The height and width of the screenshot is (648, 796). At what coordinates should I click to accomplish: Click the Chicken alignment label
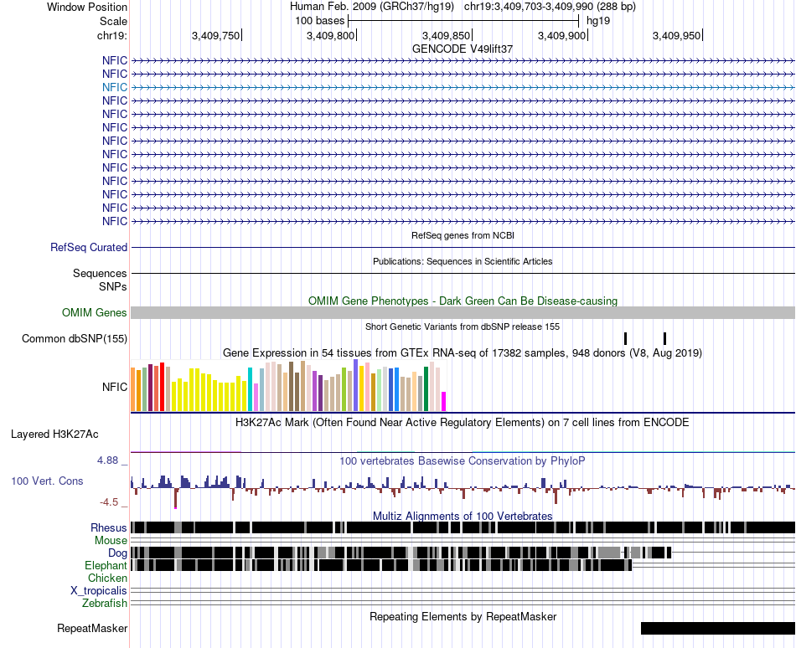[107, 578]
